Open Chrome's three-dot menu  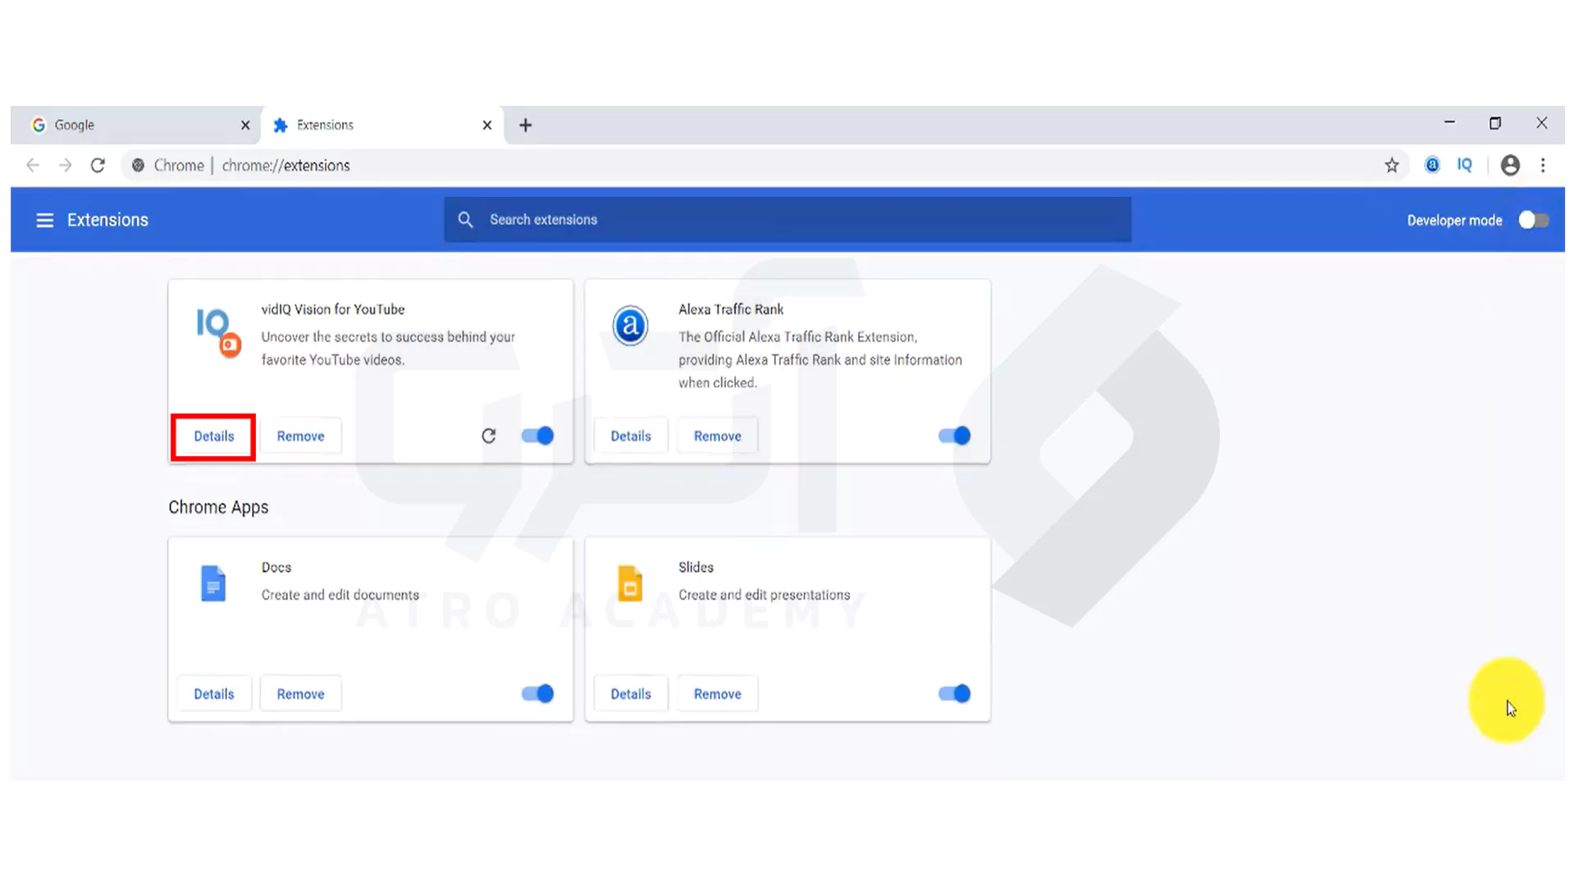[1543, 165]
